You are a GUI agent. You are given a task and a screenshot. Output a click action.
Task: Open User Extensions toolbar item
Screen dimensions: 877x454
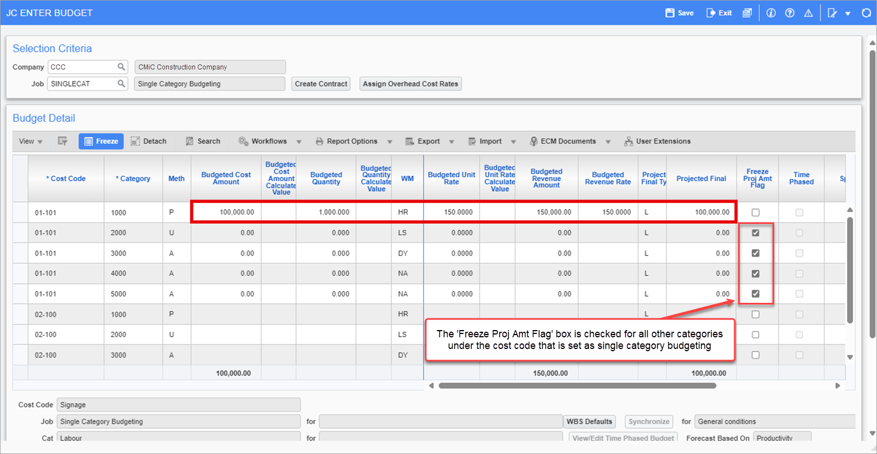coord(657,141)
